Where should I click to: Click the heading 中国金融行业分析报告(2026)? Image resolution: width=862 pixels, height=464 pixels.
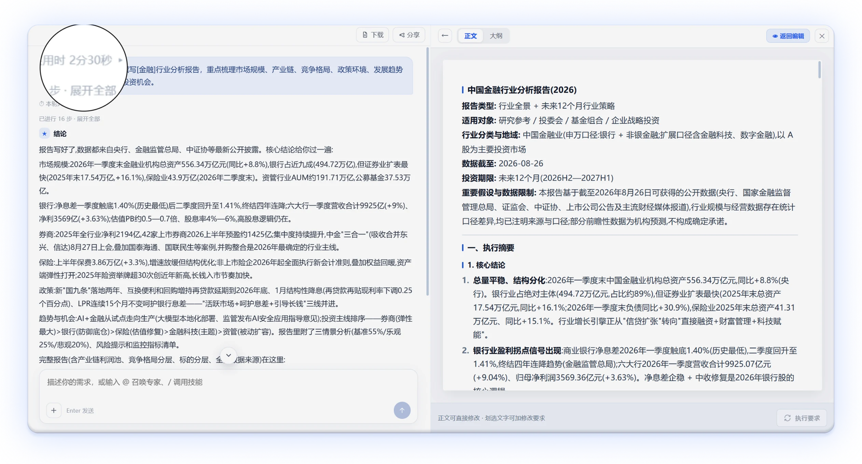(522, 90)
